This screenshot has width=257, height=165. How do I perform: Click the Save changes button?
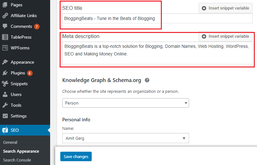76,156
